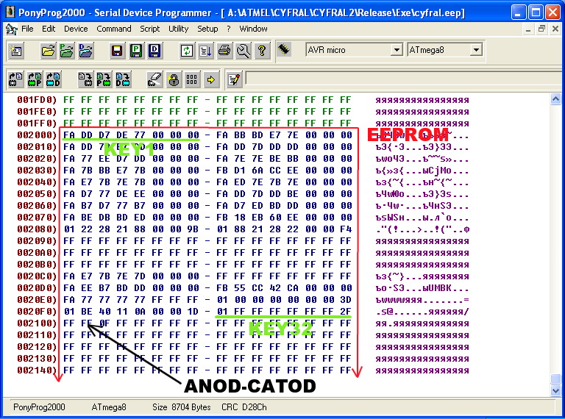
Task: Open program (FLASH) file icon with green P
Action: click(67, 51)
